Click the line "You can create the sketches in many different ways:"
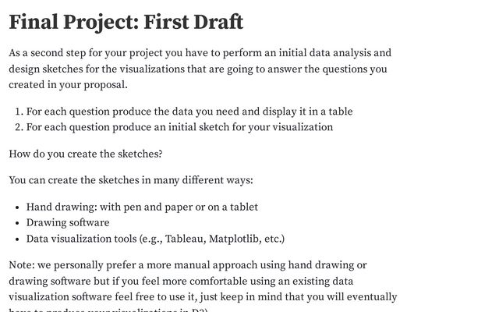This screenshot has width=499, height=312. [x=131, y=180]
